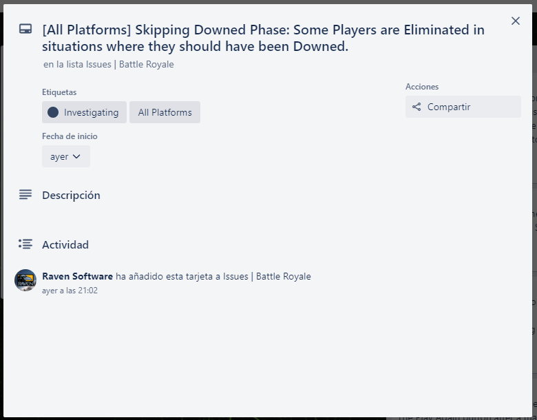Click the Actividad list icon
This screenshot has height=420, width=537.
click(25, 244)
